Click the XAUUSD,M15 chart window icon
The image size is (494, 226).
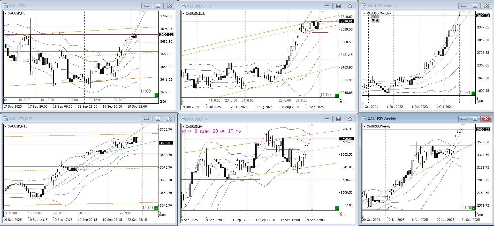[5, 119]
